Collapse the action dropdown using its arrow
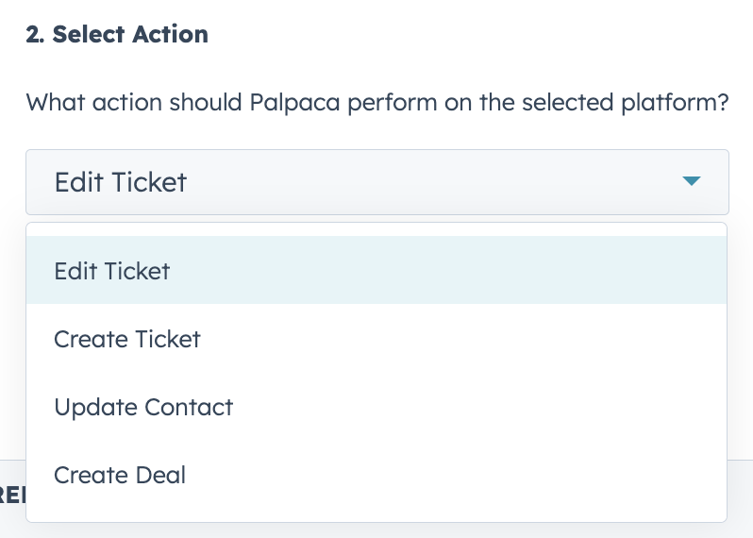 (x=692, y=181)
